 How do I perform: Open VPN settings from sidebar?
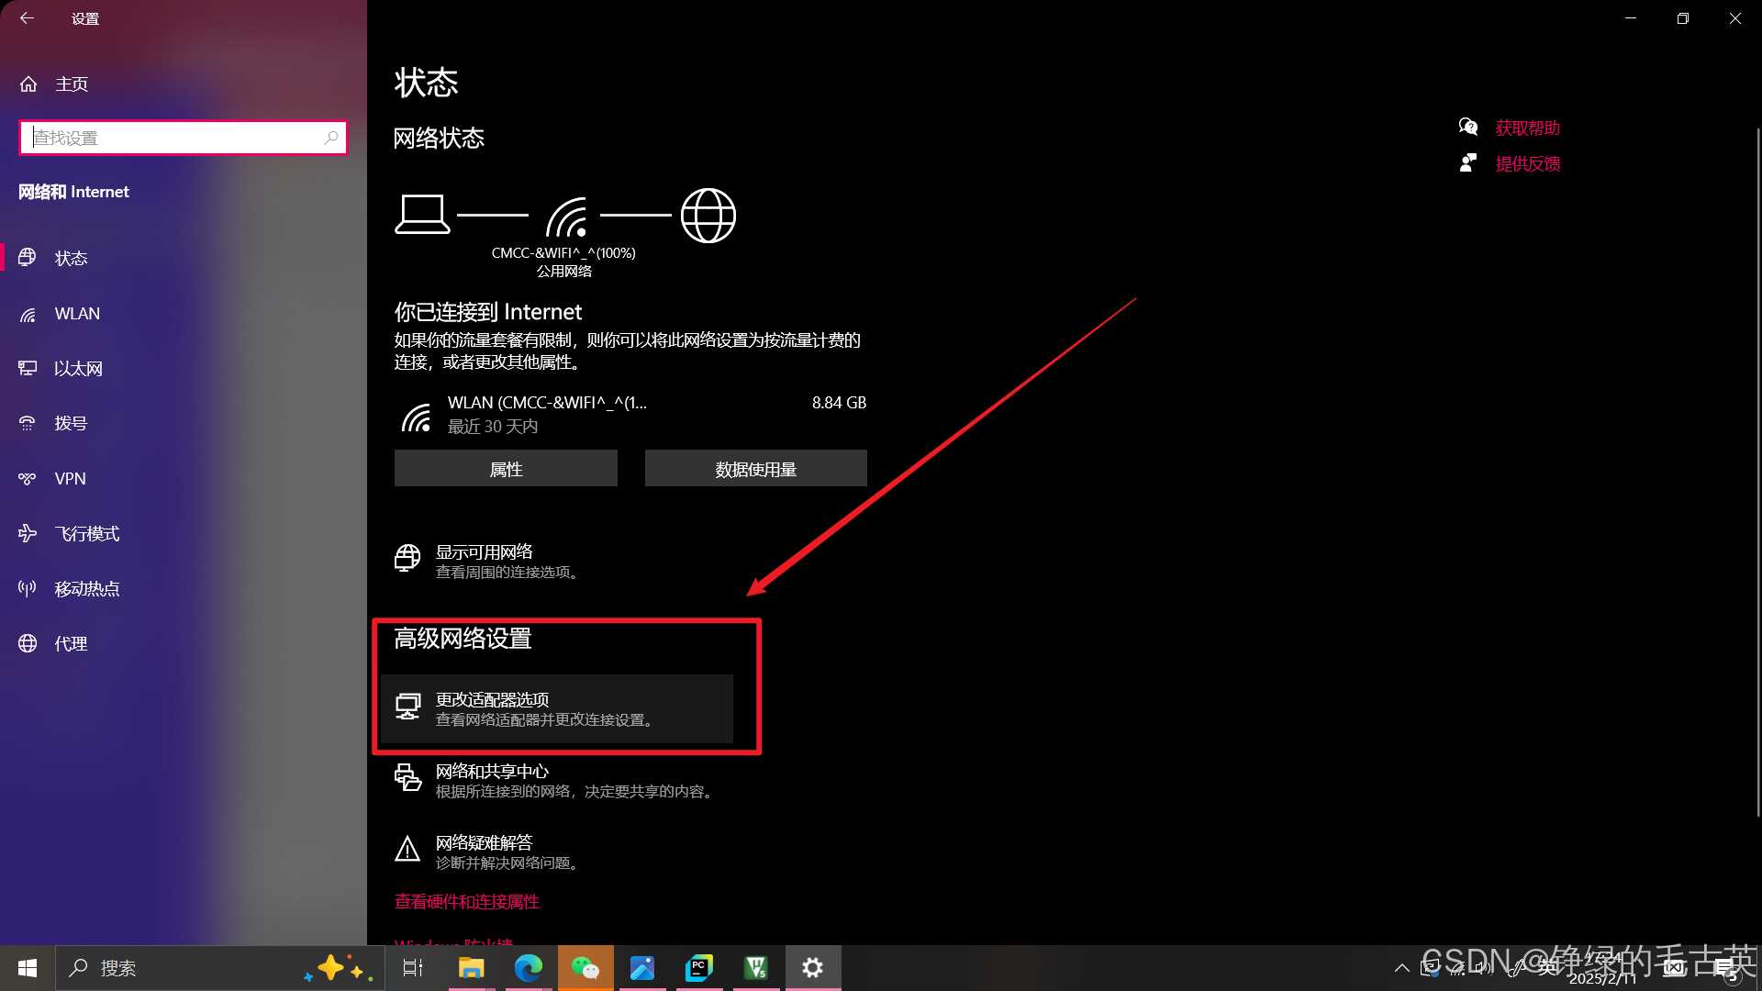pyautogui.click(x=70, y=479)
